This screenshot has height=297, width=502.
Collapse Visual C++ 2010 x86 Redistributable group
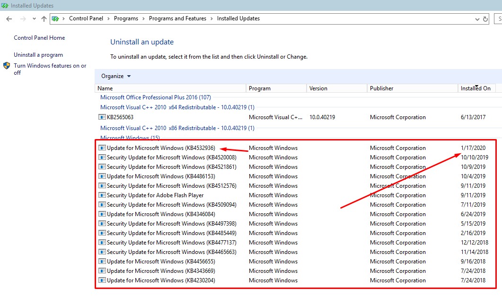[177, 128]
